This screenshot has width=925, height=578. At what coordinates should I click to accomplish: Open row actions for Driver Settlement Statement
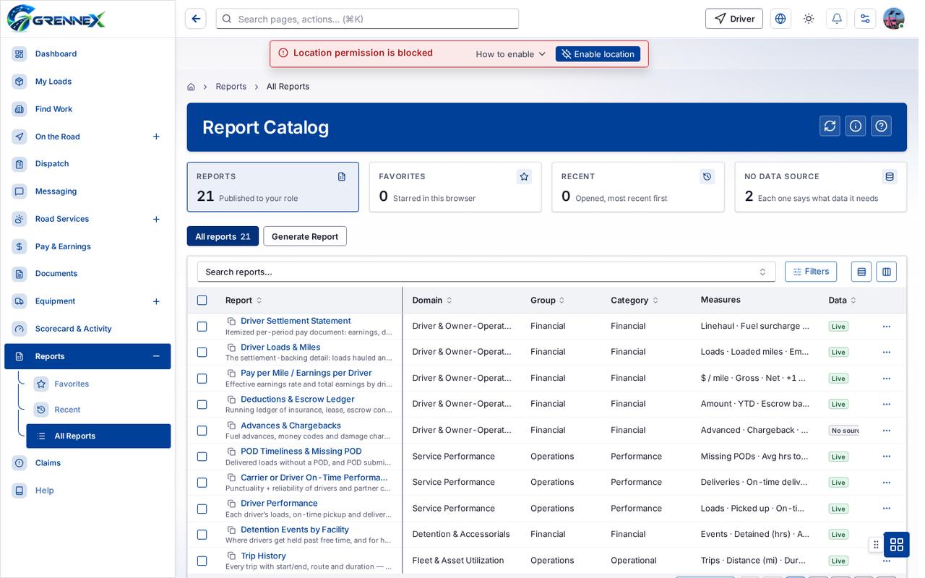click(887, 327)
